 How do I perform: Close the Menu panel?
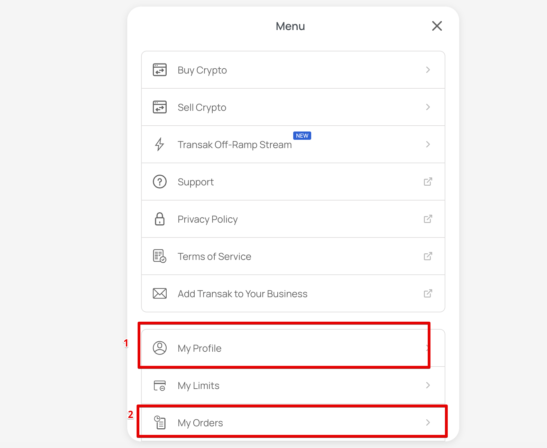pyautogui.click(x=437, y=26)
